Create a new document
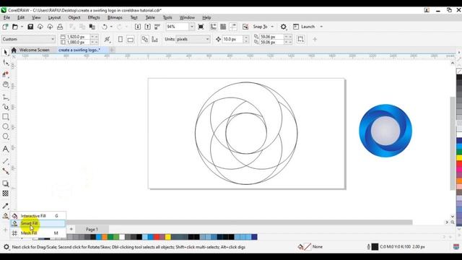462x260 pixels. pos(5,27)
